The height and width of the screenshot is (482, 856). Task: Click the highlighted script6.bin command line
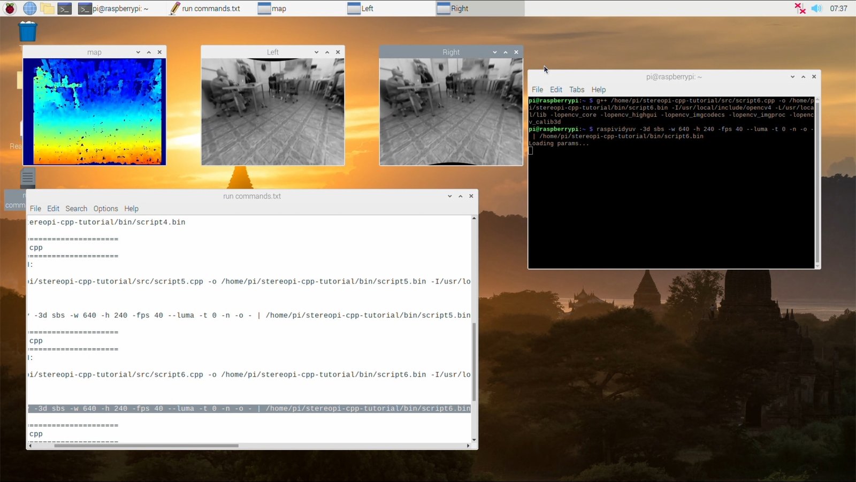249,408
